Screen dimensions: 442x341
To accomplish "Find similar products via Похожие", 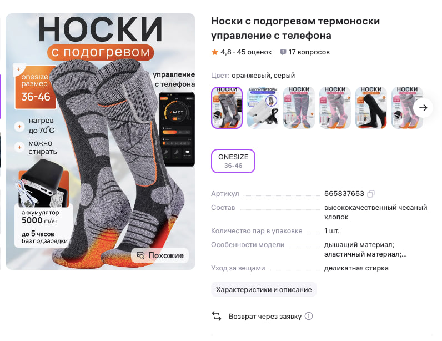I will [x=160, y=255].
